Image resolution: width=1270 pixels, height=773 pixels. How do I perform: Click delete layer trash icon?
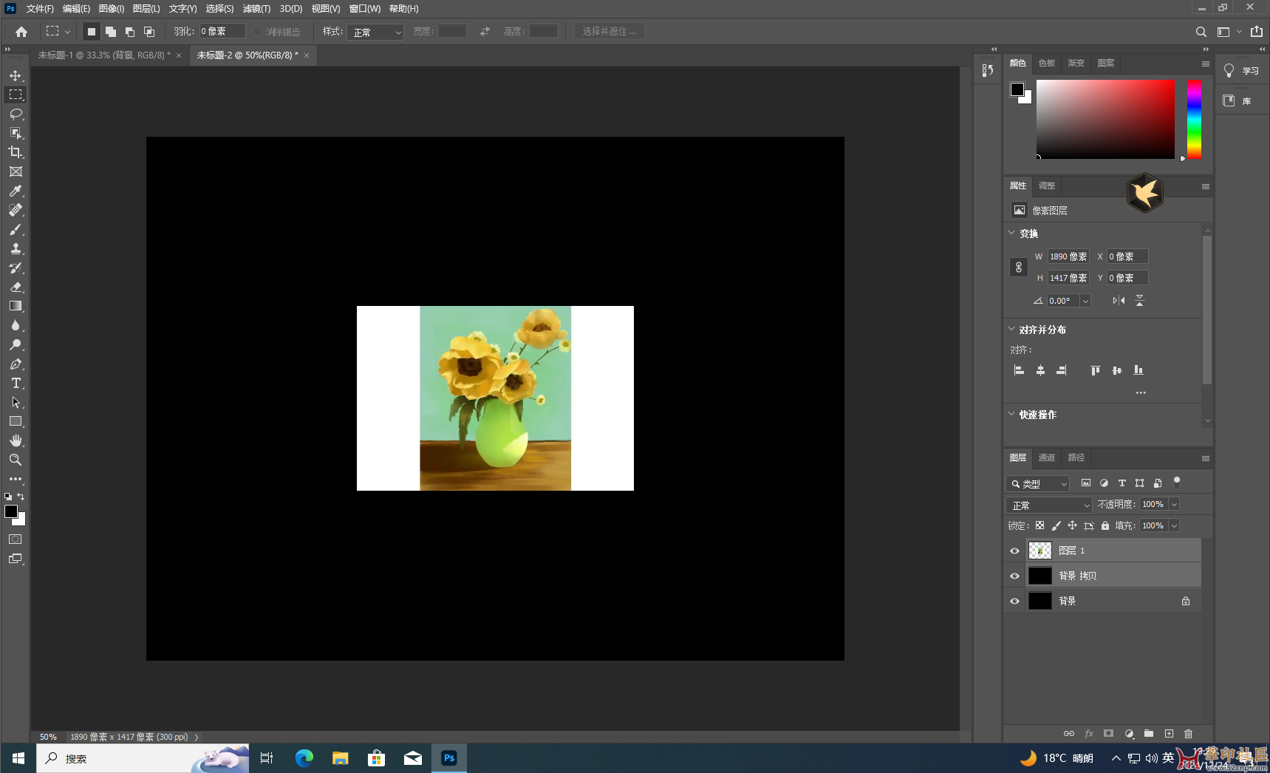(x=1188, y=734)
